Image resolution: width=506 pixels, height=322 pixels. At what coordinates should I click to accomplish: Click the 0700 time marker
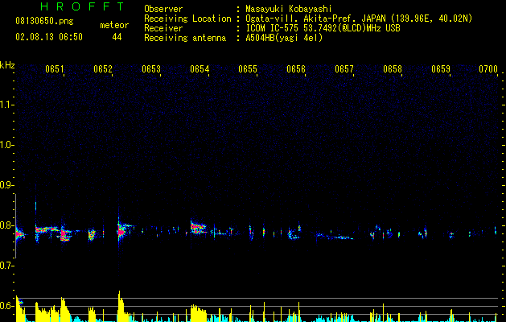[x=488, y=69]
